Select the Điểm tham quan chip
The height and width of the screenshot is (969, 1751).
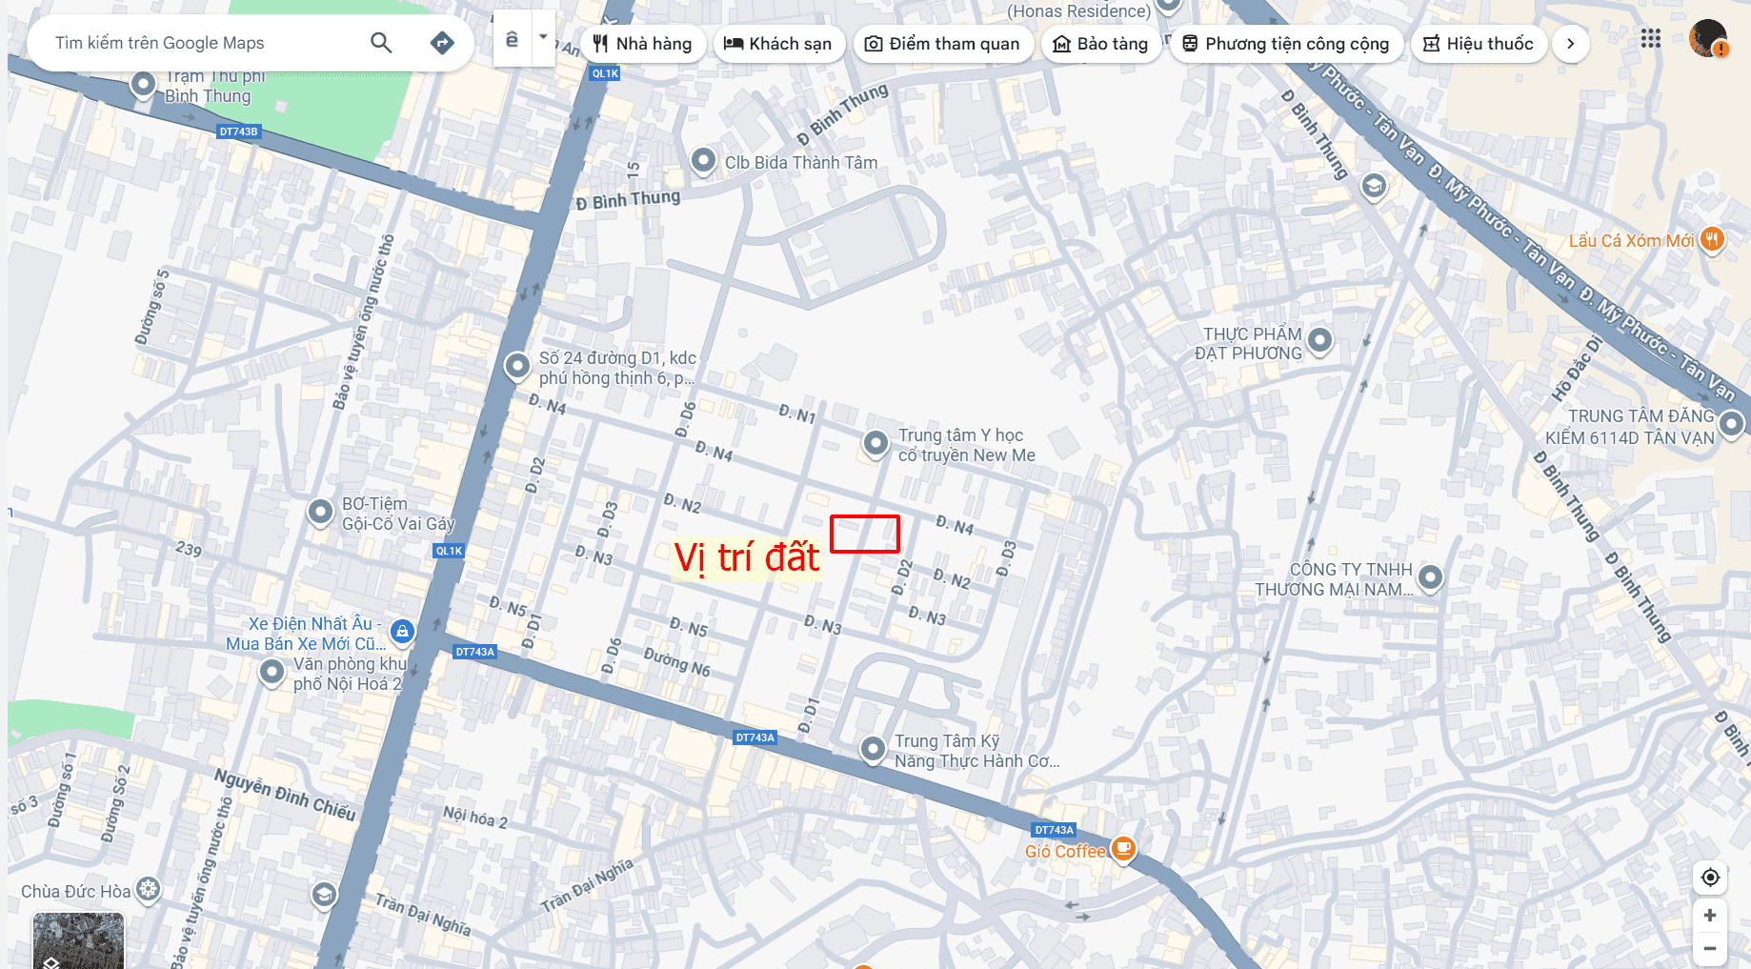(942, 44)
